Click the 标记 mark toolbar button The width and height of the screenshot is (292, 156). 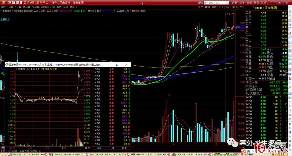[x=228, y=7]
